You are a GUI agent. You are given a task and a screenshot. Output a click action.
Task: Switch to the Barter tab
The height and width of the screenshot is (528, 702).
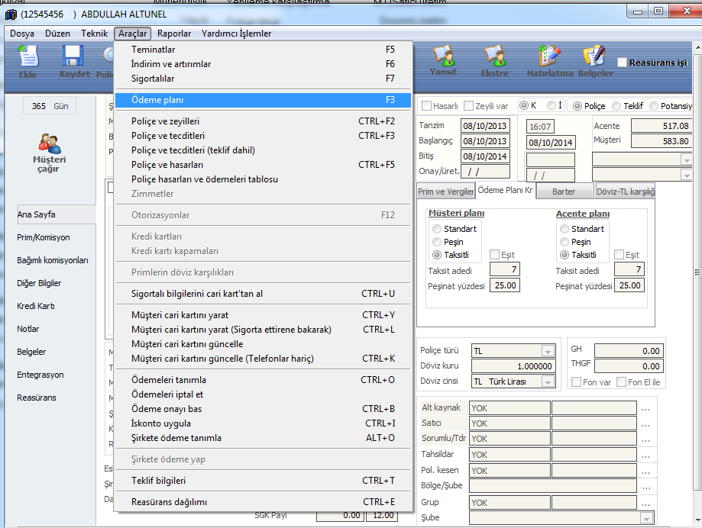564,192
